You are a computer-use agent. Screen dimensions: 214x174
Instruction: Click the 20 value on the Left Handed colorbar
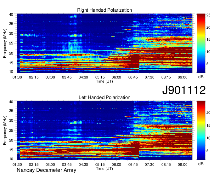pos(208,113)
